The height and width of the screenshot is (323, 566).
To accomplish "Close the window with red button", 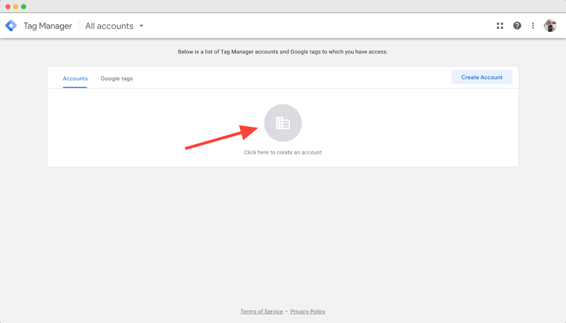I will pyautogui.click(x=8, y=7).
